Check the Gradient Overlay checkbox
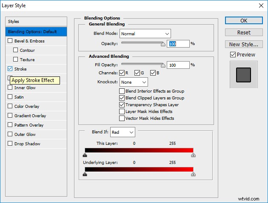 pyautogui.click(x=10, y=116)
